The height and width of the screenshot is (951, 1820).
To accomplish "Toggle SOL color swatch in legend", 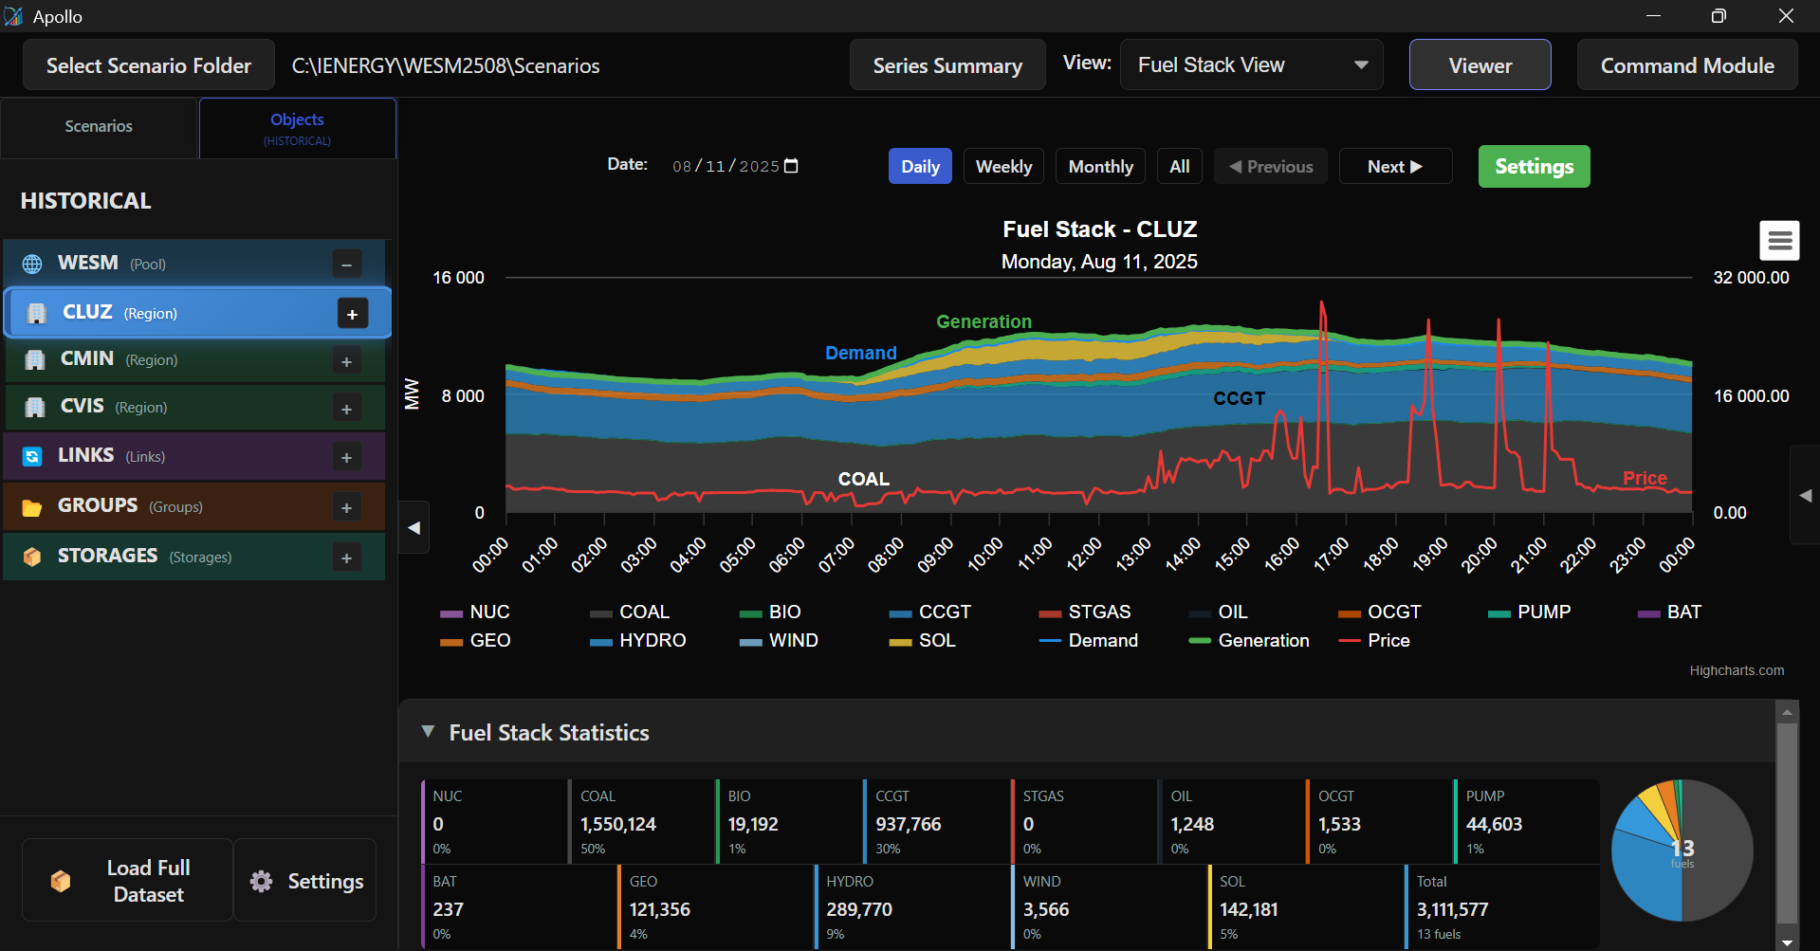I will point(900,642).
